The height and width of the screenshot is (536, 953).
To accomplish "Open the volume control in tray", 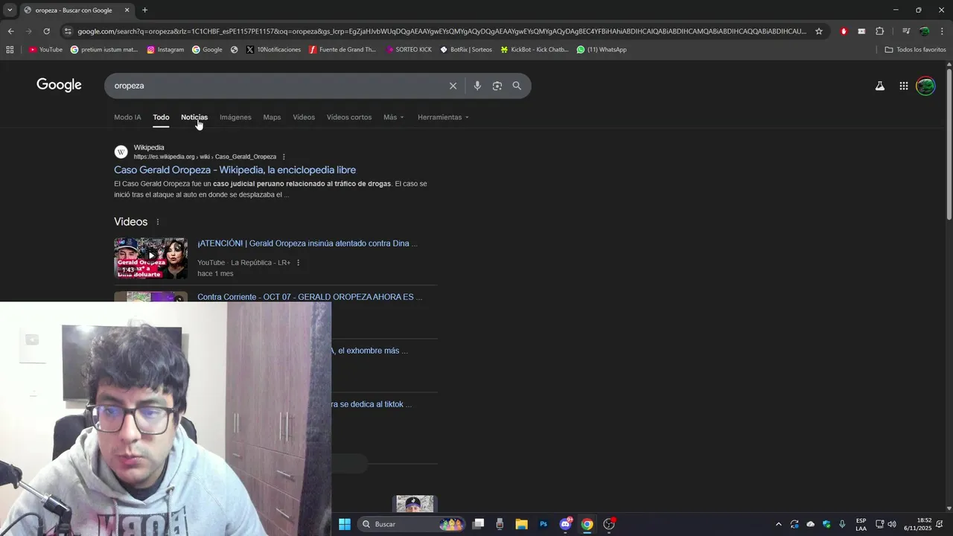I will tap(892, 524).
